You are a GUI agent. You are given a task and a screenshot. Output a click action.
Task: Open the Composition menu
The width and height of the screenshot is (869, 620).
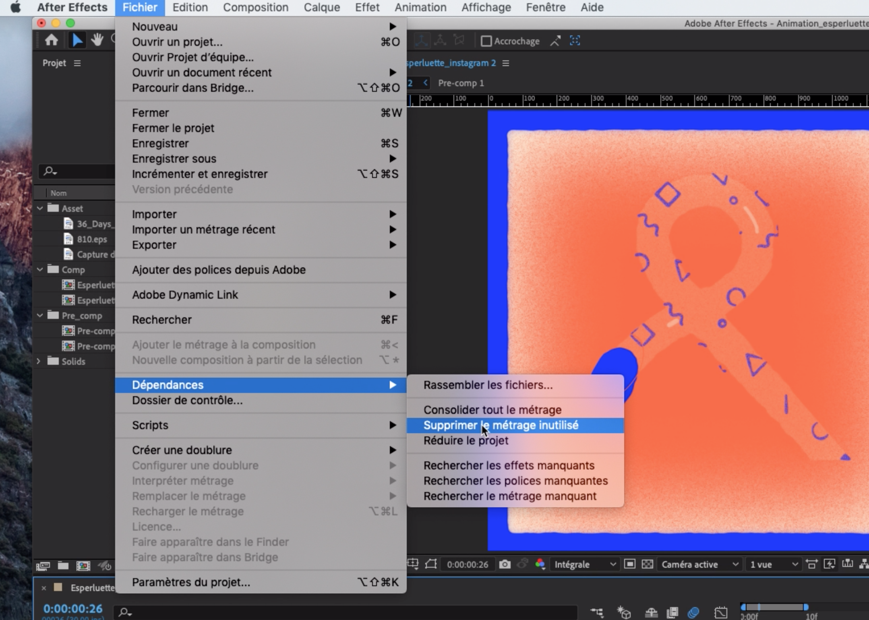point(256,7)
